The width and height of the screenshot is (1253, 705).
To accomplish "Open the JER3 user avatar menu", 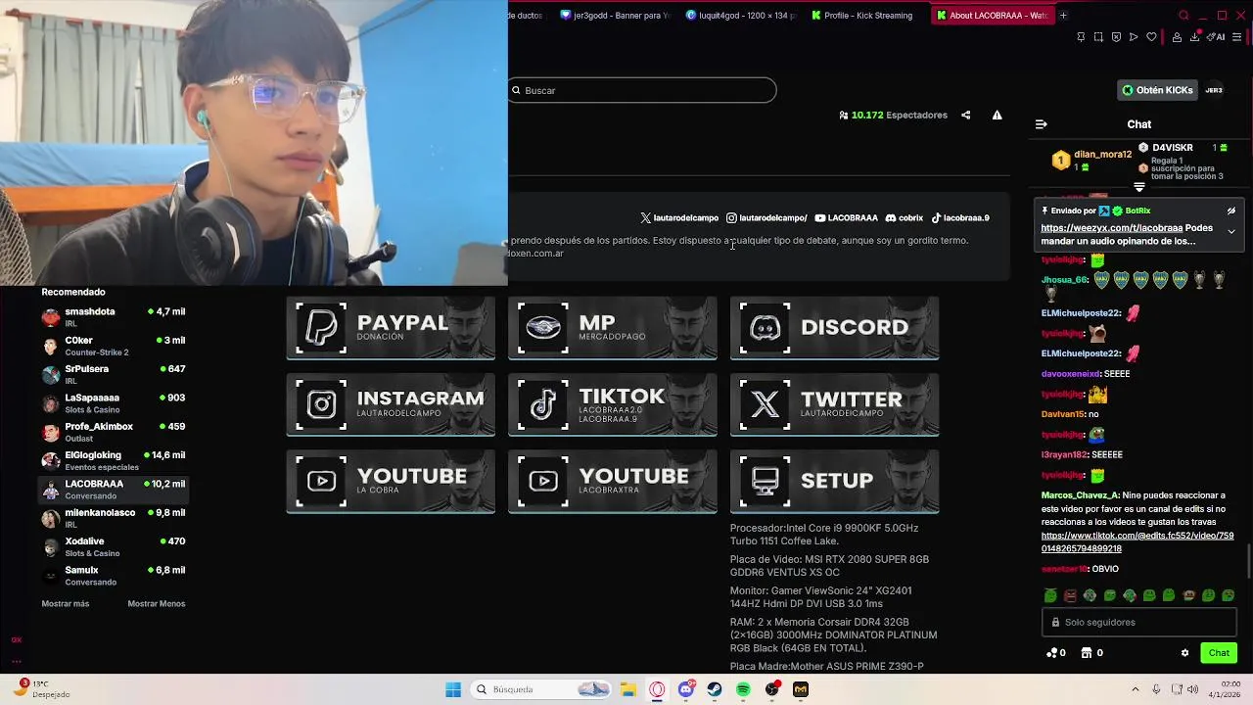I will (1214, 90).
